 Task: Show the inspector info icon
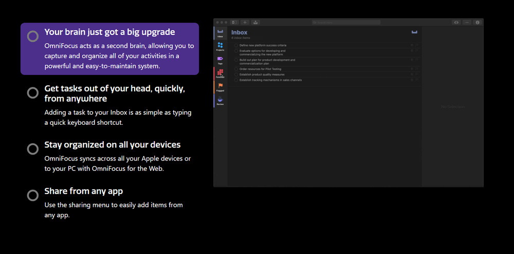[478, 22]
